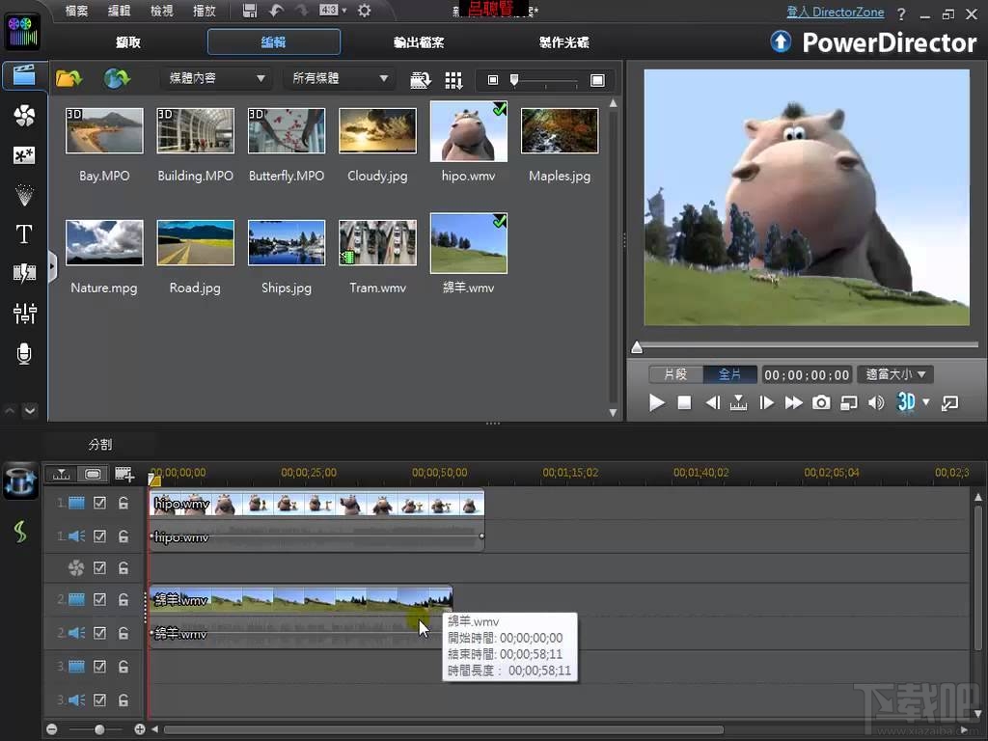Viewport: 988px width, 741px height.
Task: Open the Audio Mixing Room icon
Action: (24, 313)
